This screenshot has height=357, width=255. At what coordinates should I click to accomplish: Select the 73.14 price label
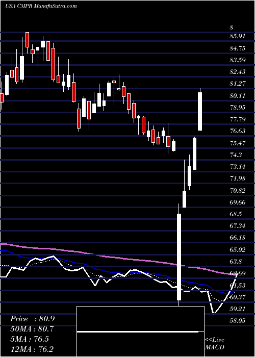(x=238, y=167)
